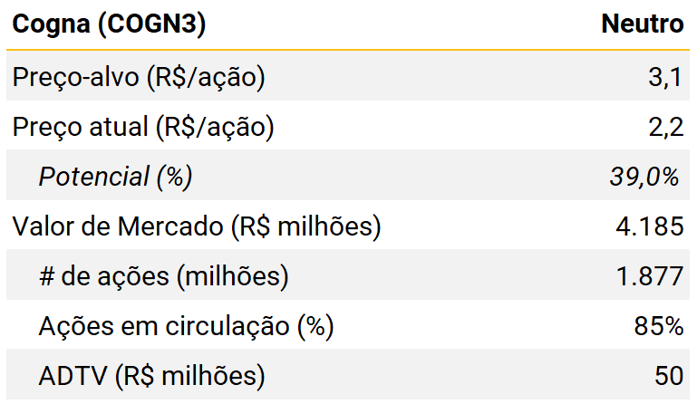This screenshot has width=697, height=404.
Task: Select the target price value 3,1
Action: tap(664, 78)
